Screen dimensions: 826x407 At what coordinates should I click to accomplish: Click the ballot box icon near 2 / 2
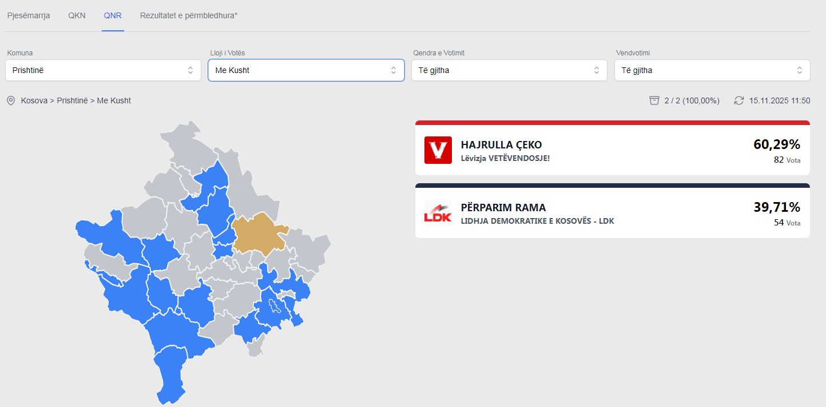[654, 100]
